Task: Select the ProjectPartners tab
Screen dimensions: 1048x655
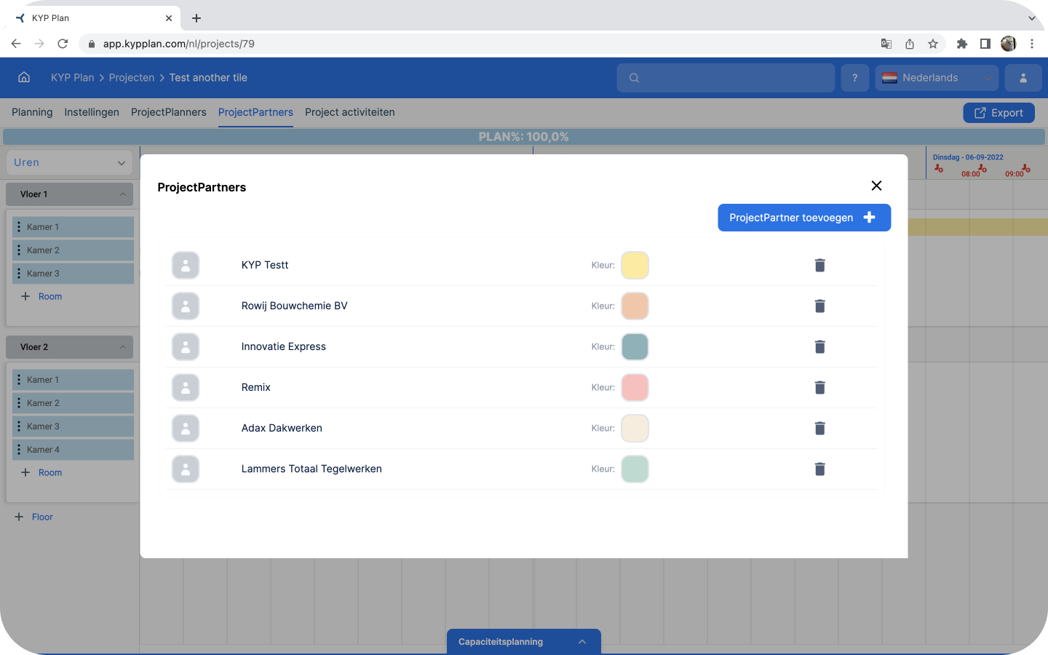Action: point(255,112)
